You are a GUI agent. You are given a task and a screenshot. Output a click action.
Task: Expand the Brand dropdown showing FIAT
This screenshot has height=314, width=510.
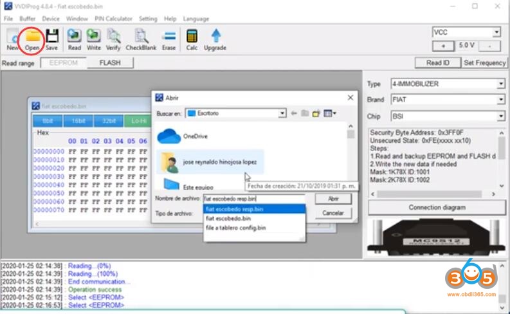[500, 100]
